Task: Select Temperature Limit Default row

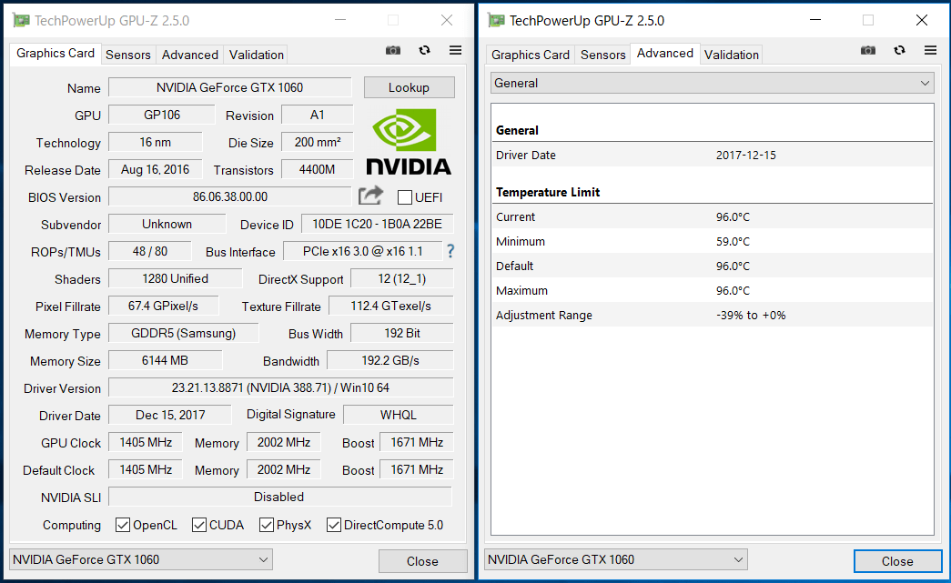Action: coord(712,266)
